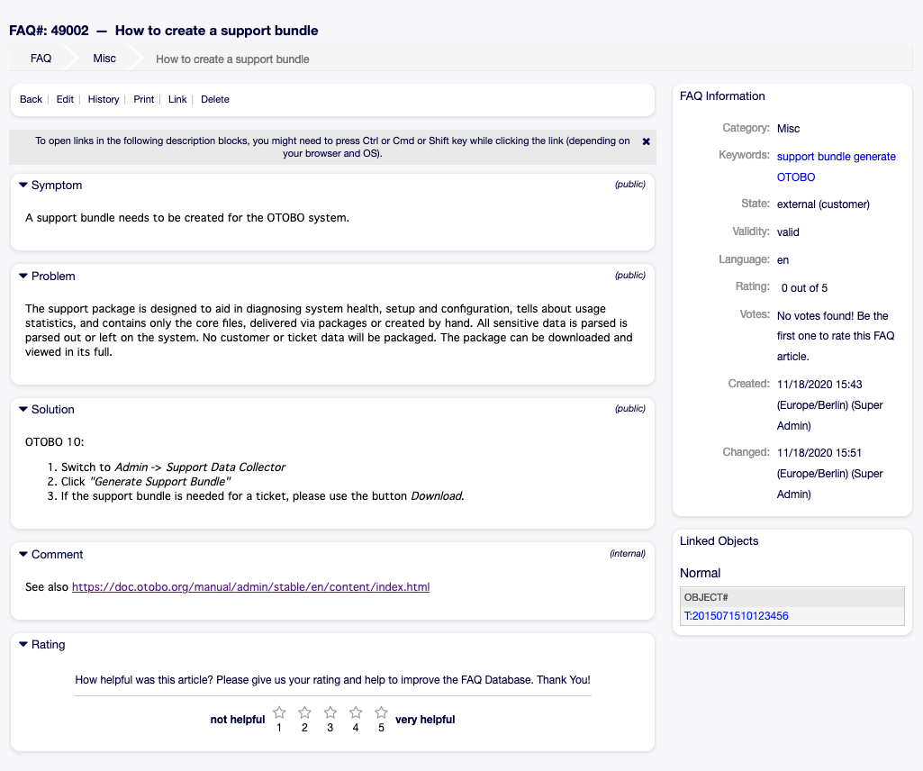Give the article a 3-star rating
923x771 pixels.
(x=330, y=712)
